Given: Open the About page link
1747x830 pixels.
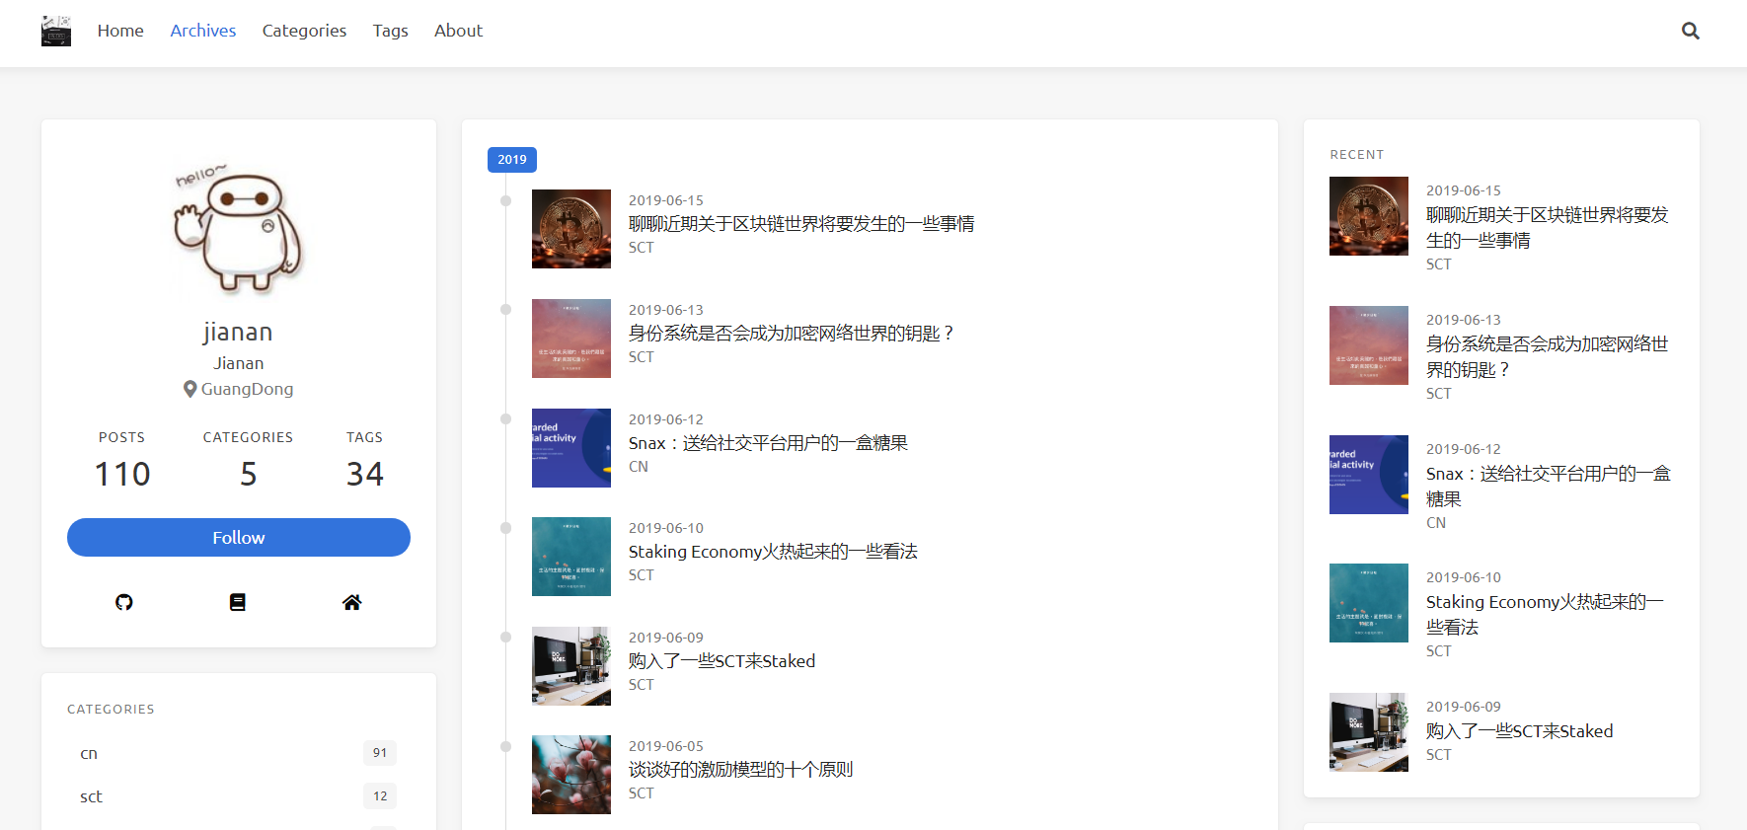Looking at the screenshot, I should click(x=458, y=31).
